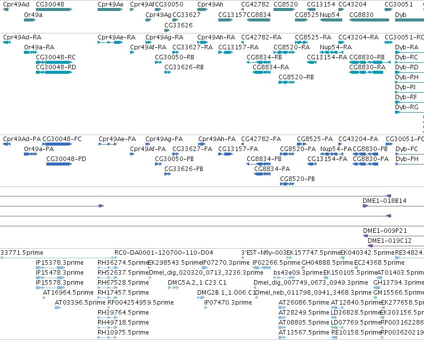This screenshot has width=424, height=340.
Task: Select the AT03396.5prime EST label
Action: click(80, 303)
